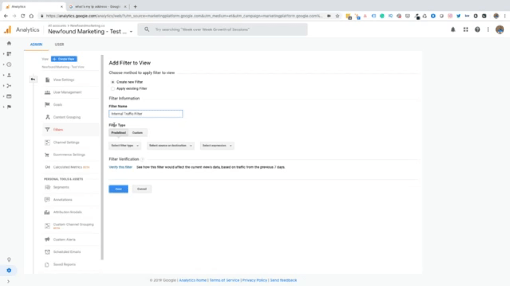Open Segments
Screen dimensions: 510x286
tap(61, 187)
